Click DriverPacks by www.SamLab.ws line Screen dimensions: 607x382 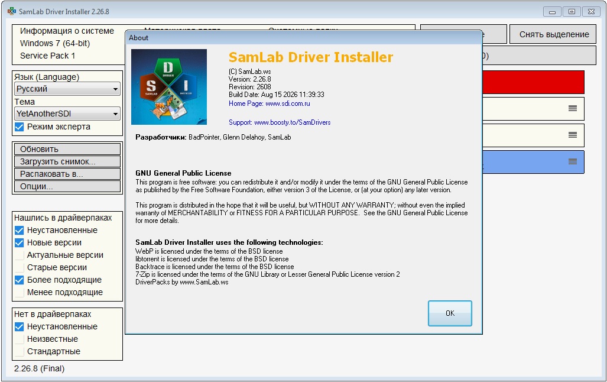[182, 282]
